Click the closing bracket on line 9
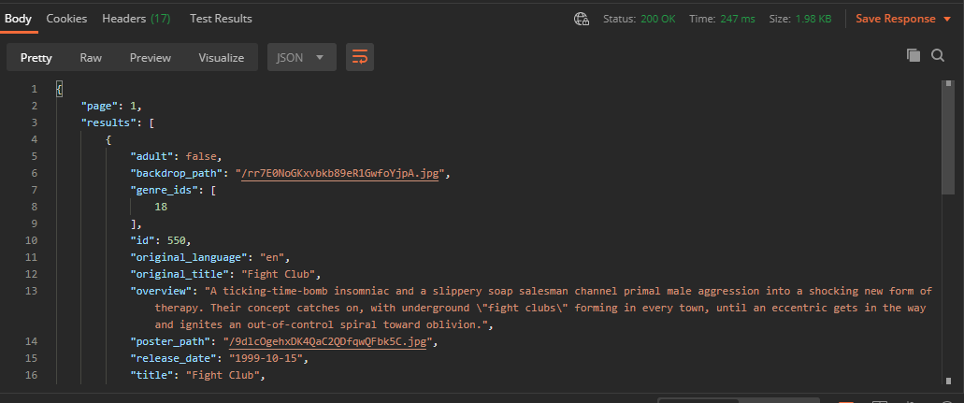This screenshot has height=403, width=964. 134,223
